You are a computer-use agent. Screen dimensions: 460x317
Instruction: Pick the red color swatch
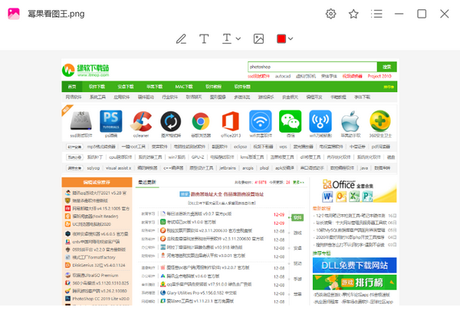pyautogui.click(x=281, y=39)
